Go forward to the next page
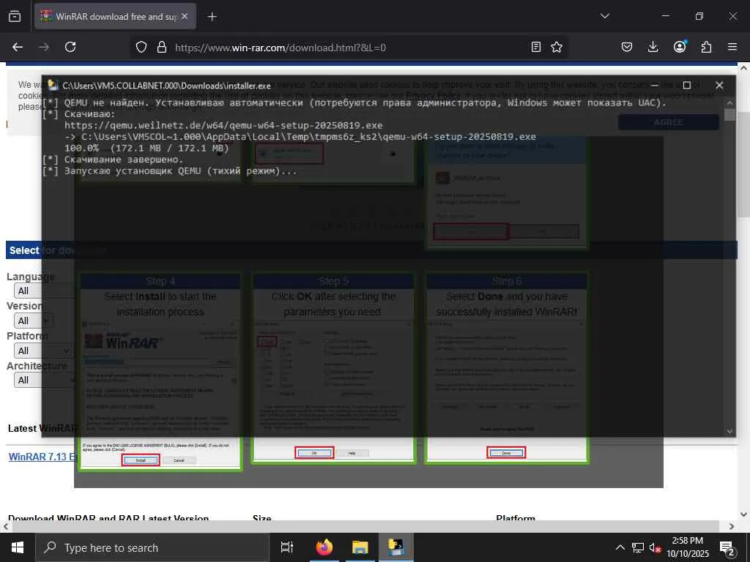 point(44,47)
